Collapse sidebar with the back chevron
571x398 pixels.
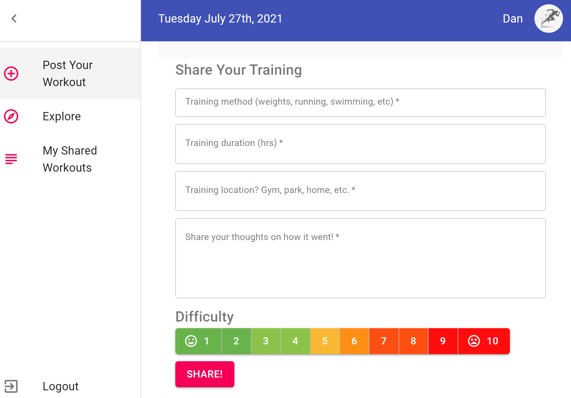pos(14,19)
